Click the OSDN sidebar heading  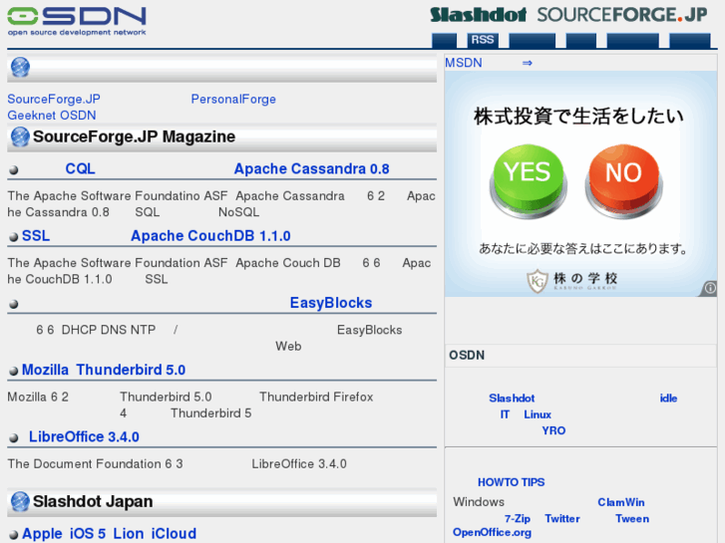click(x=467, y=356)
